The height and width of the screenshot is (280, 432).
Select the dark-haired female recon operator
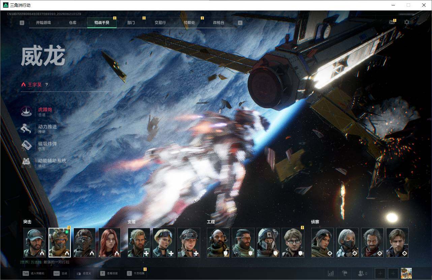pyautogui.click(x=322, y=243)
